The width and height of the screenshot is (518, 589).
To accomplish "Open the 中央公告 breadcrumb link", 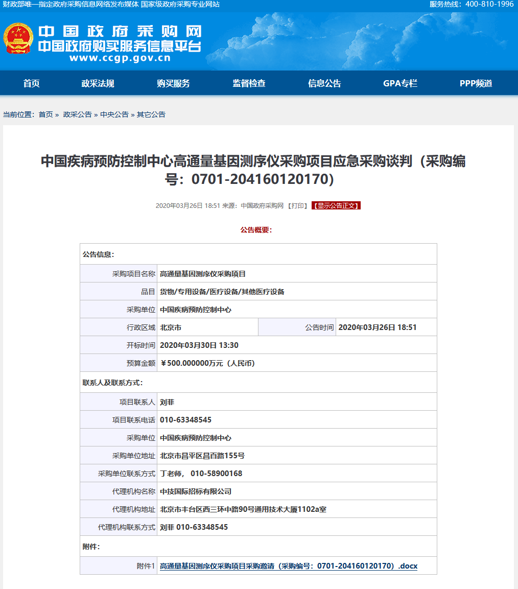I will tap(114, 114).
